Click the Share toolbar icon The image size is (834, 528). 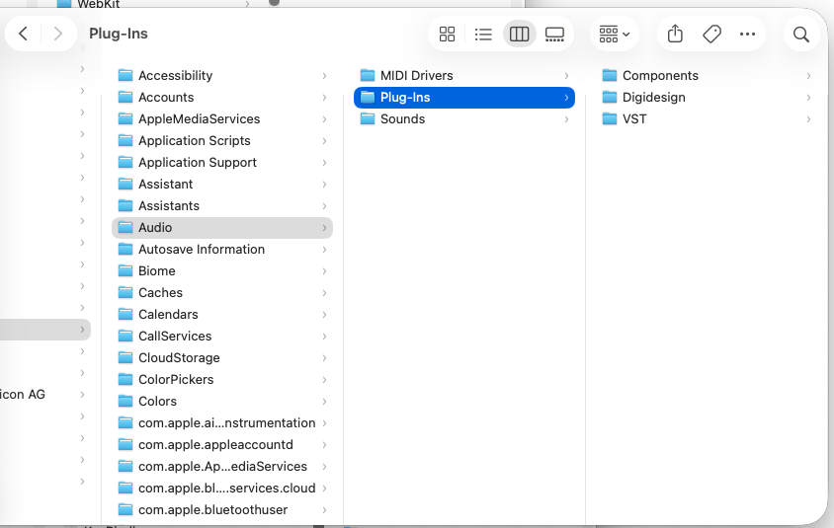[675, 34]
